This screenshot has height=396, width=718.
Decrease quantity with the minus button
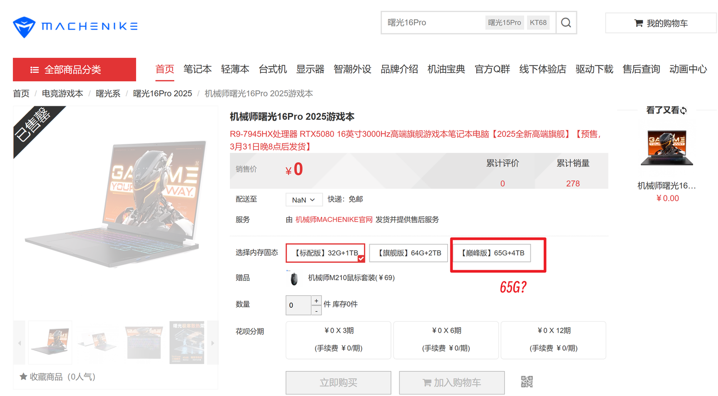coord(316,311)
